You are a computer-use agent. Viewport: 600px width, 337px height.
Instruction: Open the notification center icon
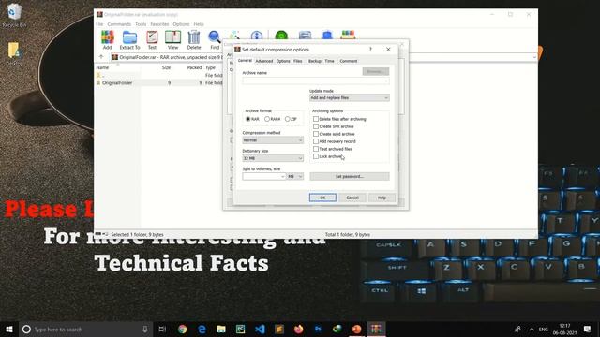(588, 329)
